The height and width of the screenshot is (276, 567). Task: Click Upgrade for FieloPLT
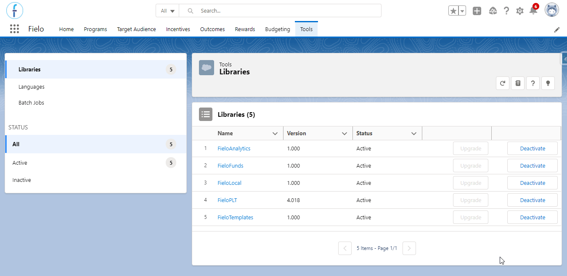[x=471, y=200]
